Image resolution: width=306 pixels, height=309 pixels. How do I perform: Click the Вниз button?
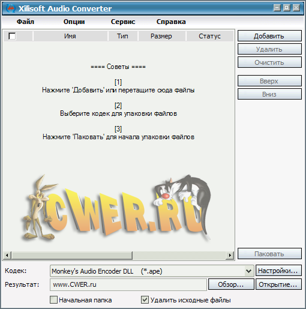tap(269, 94)
